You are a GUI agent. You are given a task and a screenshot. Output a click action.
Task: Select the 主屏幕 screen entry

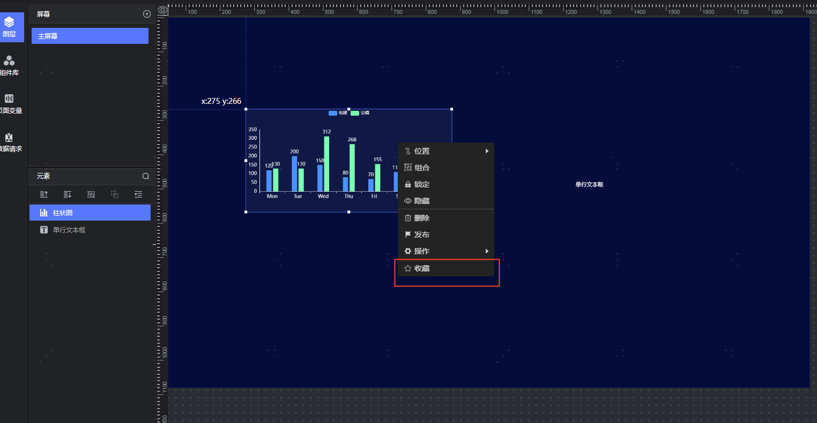click(x=90, y=36)
